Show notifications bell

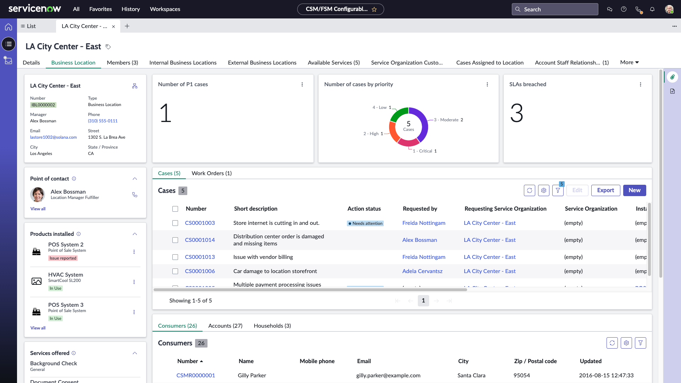tap(652, 9)
